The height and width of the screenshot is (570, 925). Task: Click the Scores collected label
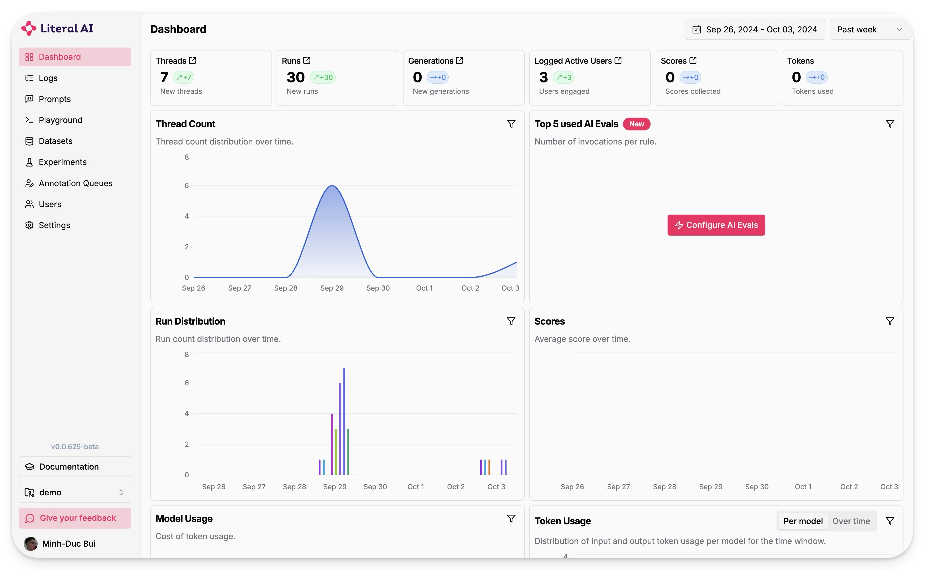693,91
